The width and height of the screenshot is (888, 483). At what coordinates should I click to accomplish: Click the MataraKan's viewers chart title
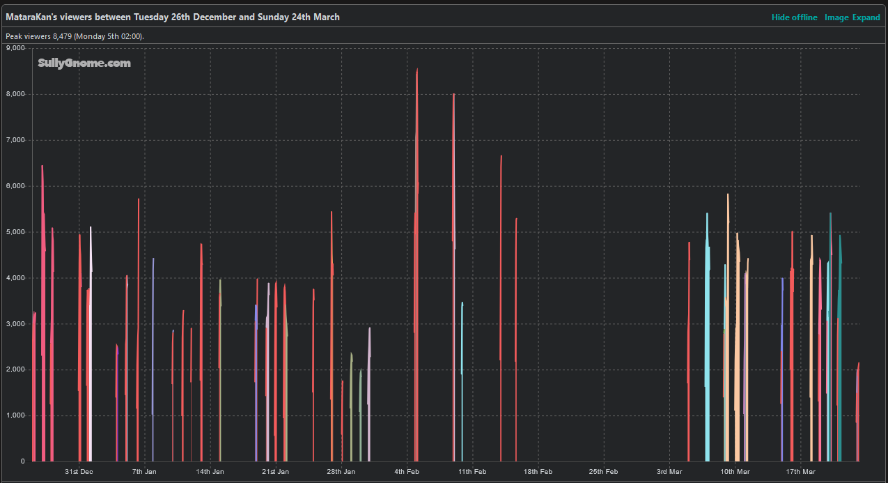click(173, 17)
